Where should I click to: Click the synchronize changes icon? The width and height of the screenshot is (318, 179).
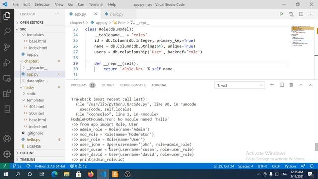[28, 166]
